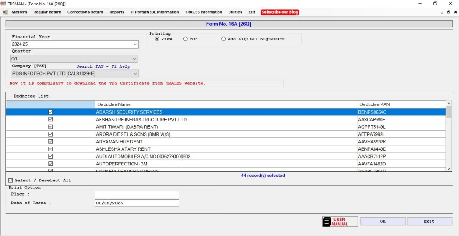Screen dimensions: 459x236
Task: Open the Regular Return menu
Action: point(47,12)
